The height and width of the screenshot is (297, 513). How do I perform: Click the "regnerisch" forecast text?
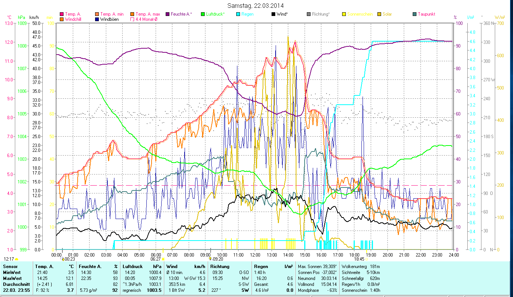pos(132,290)
